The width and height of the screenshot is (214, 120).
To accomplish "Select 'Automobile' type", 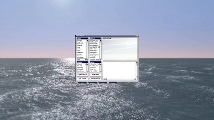I will [80, 58].
